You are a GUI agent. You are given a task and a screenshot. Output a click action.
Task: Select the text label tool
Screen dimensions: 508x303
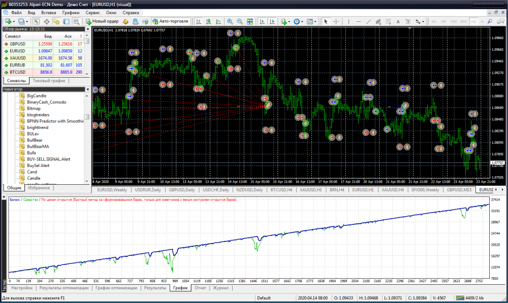(408, 21)
